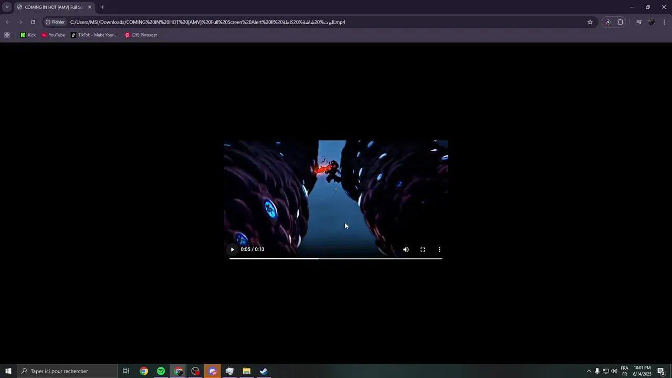Switch the FRA FR input language
Viewport: 672px width, 378px height.
[x=625, y=371]
